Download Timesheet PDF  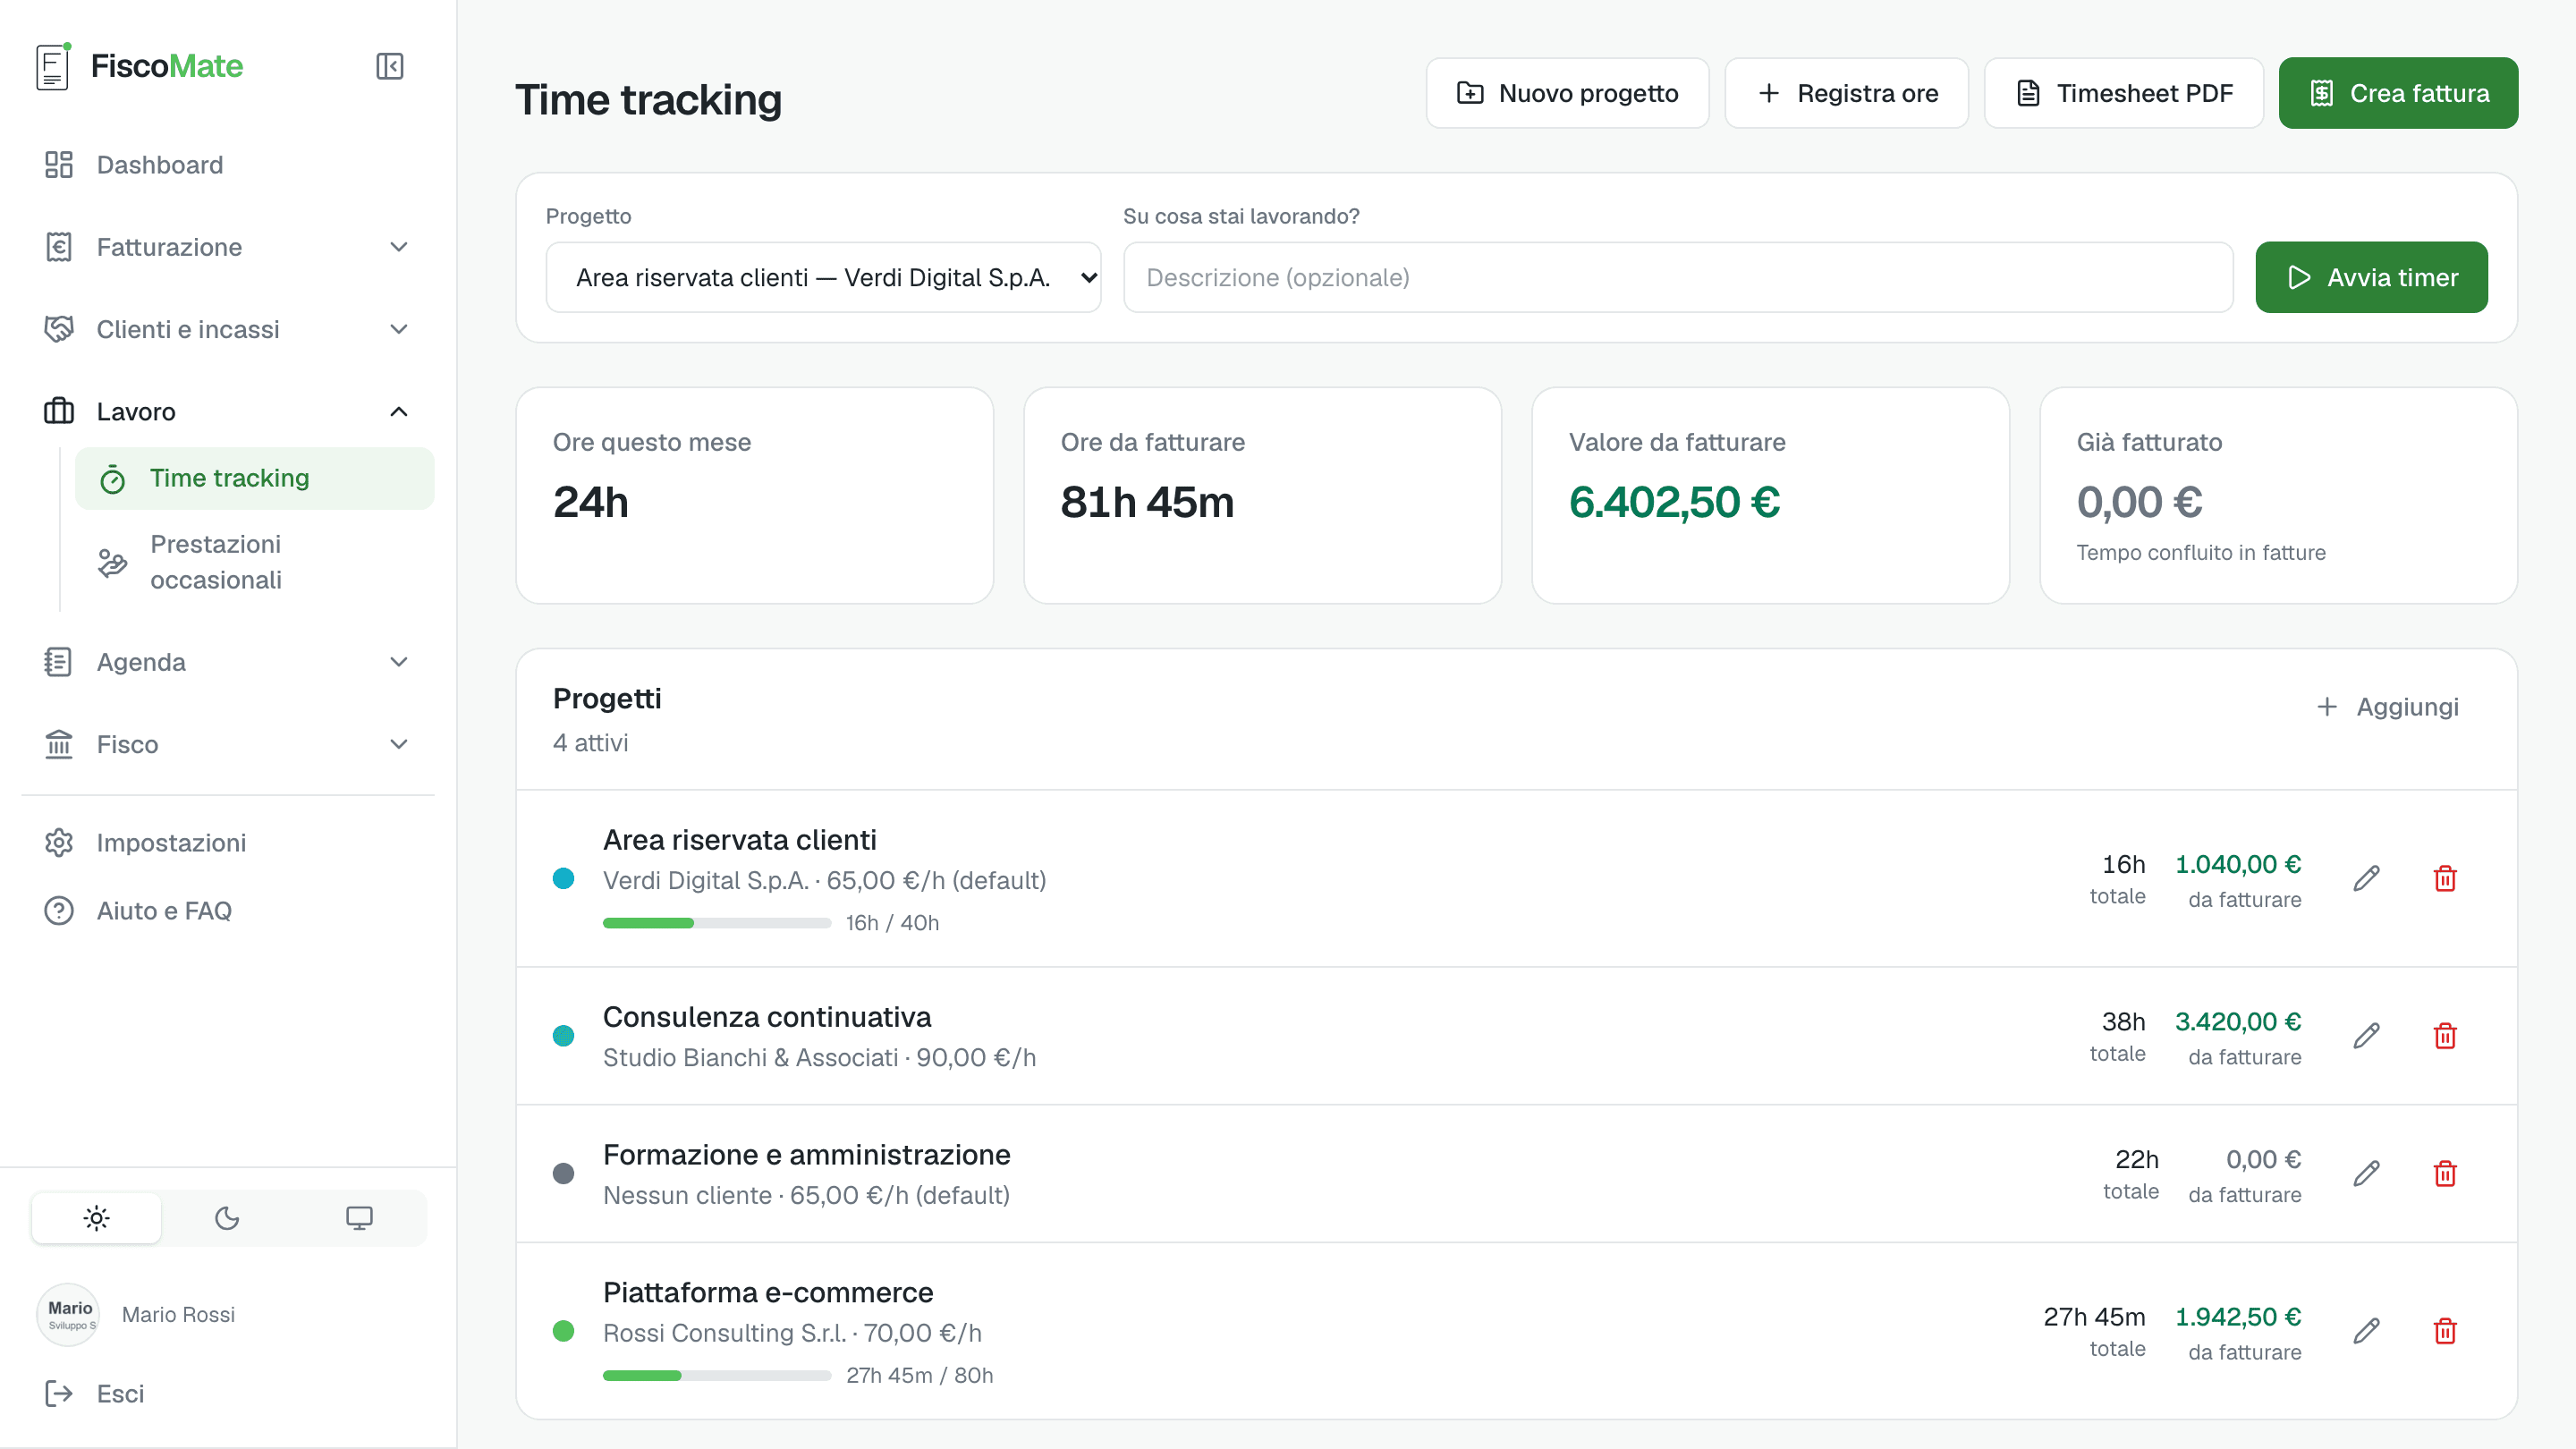point(2123,93)
